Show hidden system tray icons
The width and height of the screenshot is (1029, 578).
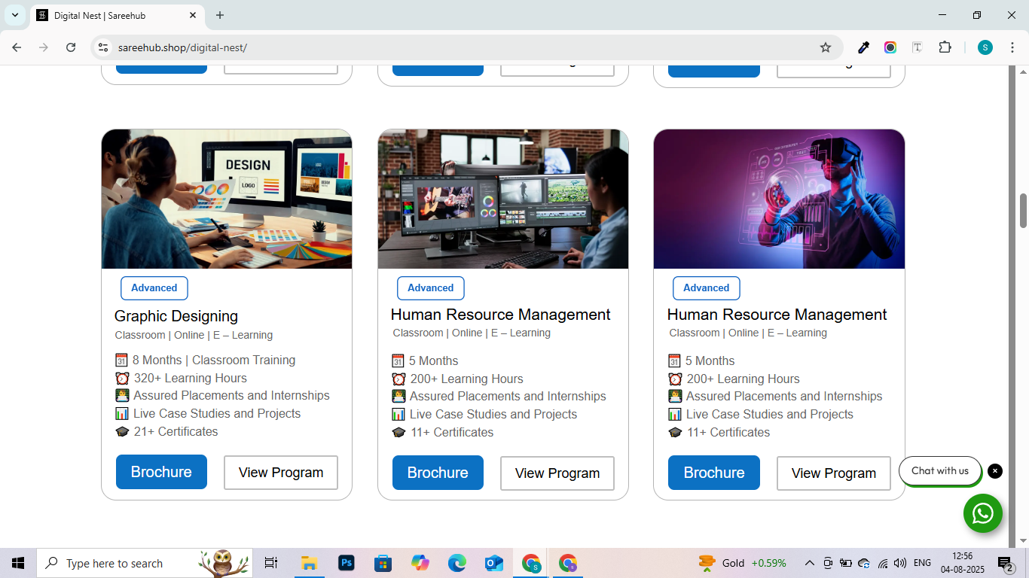810,563
